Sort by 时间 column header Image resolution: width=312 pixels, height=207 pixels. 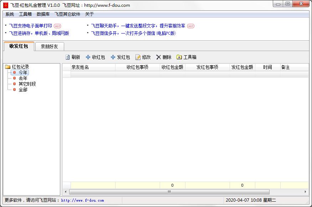point(268,67)
